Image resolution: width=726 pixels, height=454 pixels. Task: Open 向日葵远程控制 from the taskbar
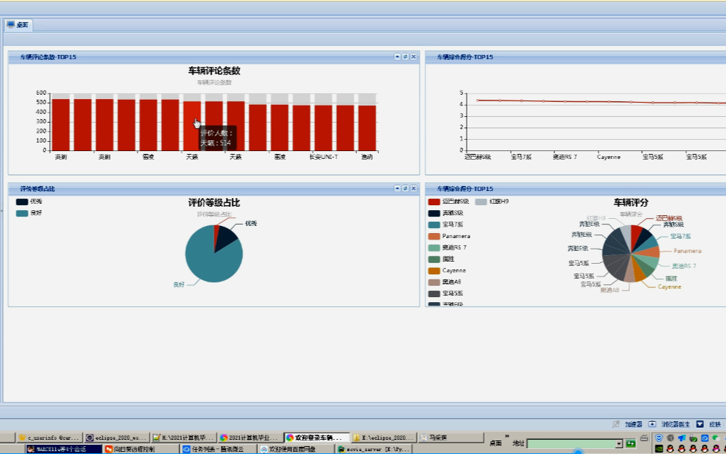[x=139, y=449]
